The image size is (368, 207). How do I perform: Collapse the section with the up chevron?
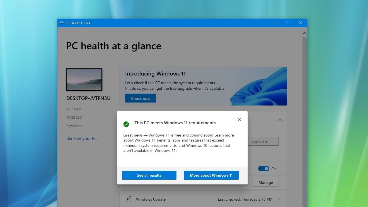point(280,120)
